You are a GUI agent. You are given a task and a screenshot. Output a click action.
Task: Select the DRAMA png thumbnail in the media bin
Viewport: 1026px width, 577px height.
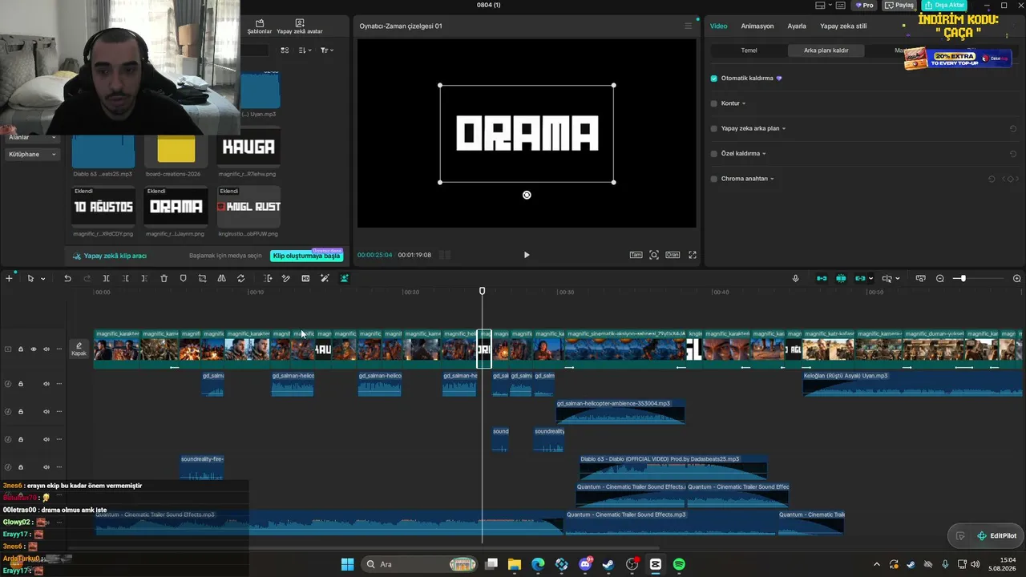(176, 207)
